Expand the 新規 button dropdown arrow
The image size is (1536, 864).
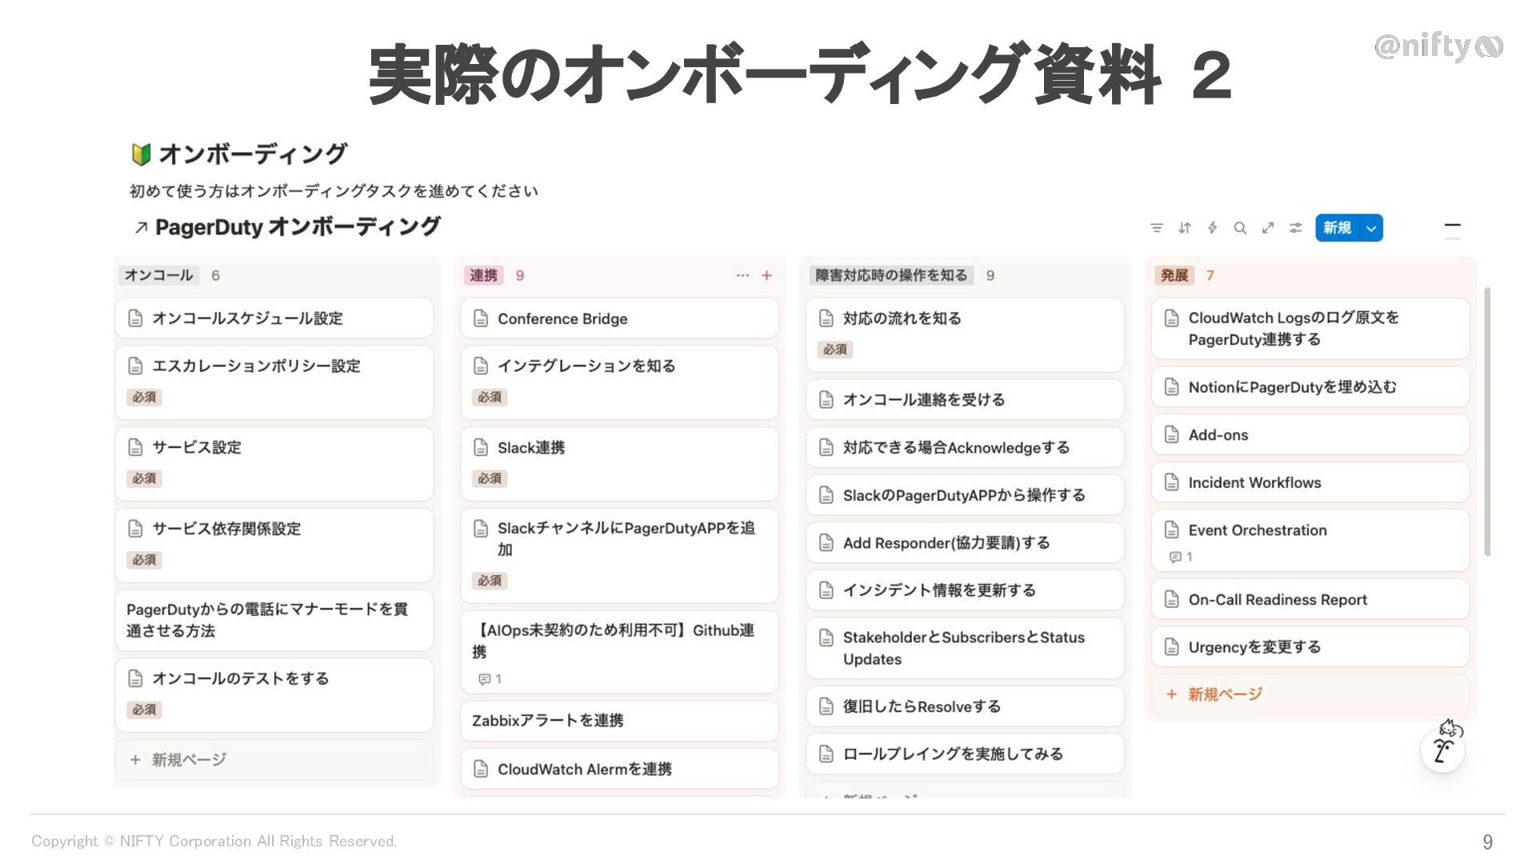pos(1371,228)
